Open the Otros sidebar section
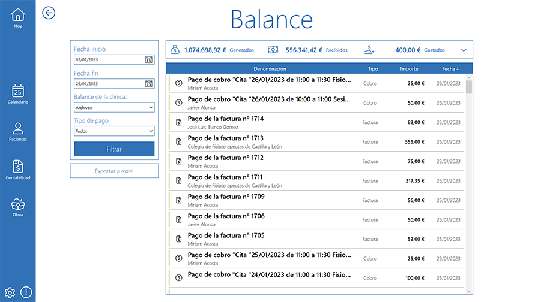 [x=18, y=207]
